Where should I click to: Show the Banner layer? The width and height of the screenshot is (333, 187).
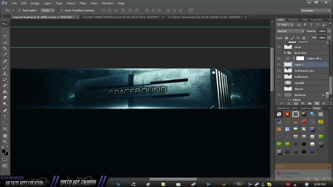(279, 89)
